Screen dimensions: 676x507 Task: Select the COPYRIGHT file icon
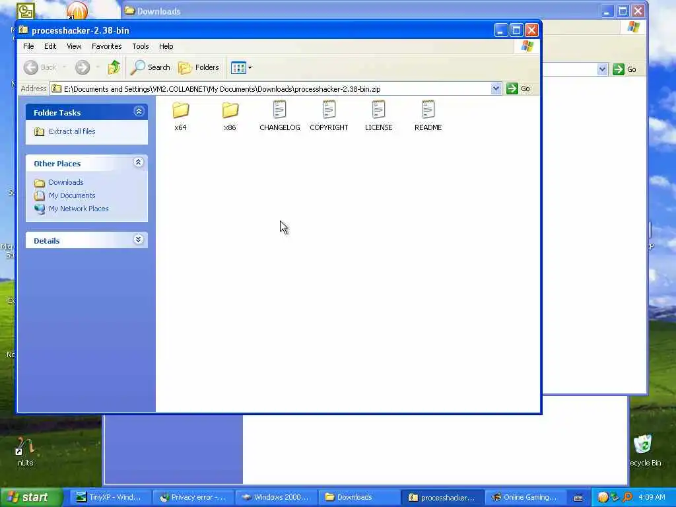[x=329, y=110]
